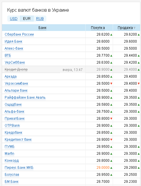Select the EUR currency tab
Image resolution: width=141 pixels, height=186 pixels.
coord(27,19)
